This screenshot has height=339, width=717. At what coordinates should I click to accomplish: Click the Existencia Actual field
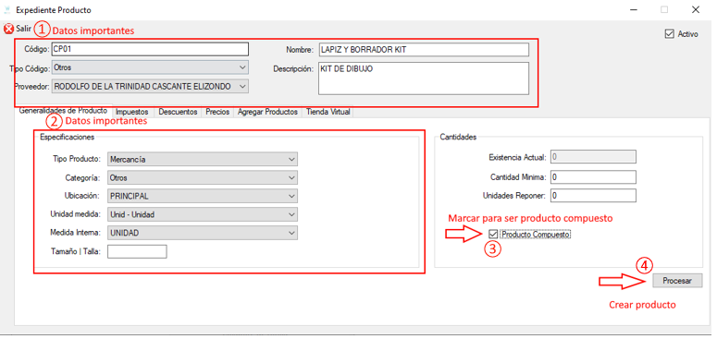click(x=594, y=157)
